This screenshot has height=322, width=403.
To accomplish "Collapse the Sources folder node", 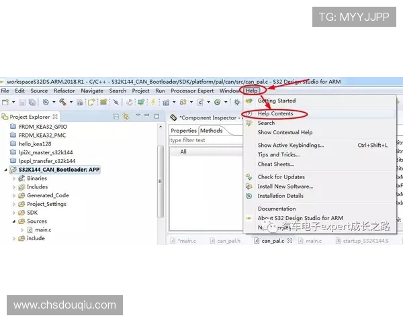I will point(13,221).
